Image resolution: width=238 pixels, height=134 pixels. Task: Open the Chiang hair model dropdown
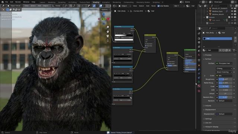click(224, 68)
